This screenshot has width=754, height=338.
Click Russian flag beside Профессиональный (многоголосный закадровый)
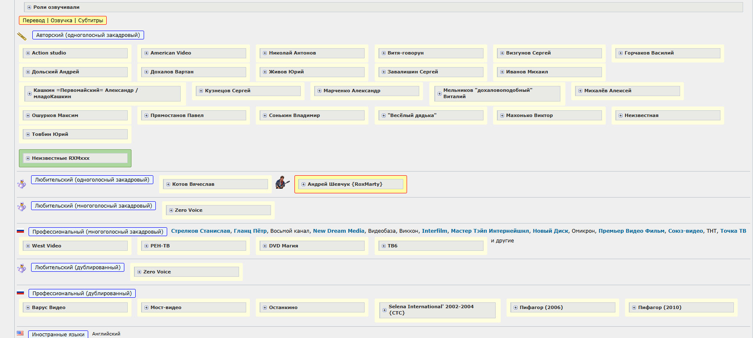point(20,231)
